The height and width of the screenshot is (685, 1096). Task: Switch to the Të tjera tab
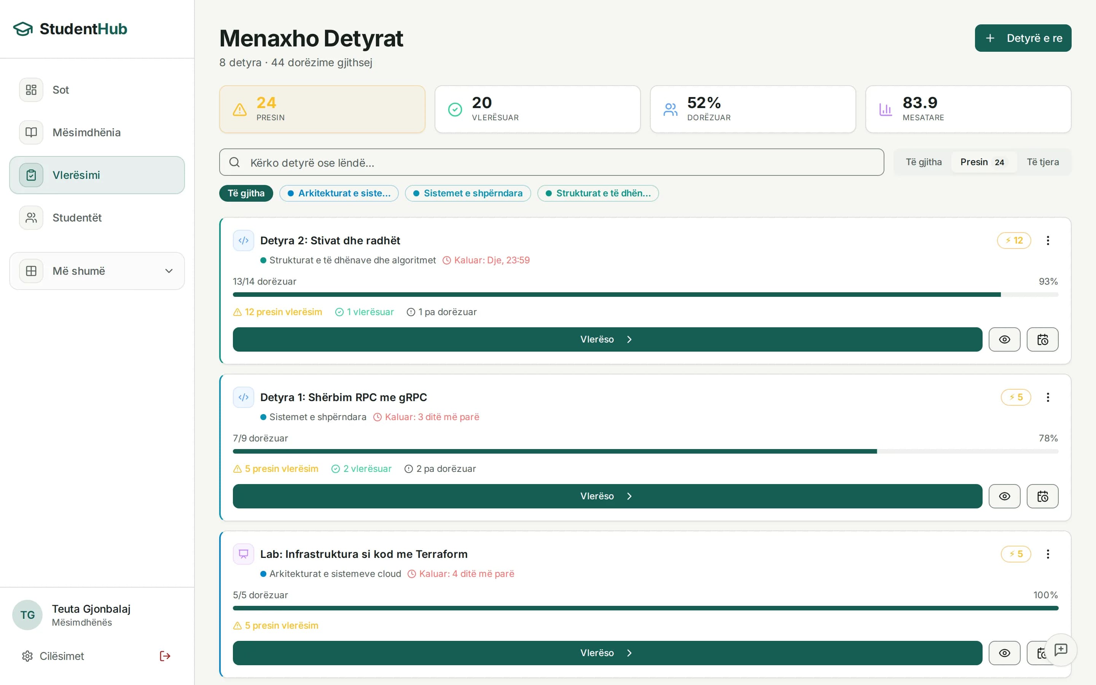click(1043, 162)
